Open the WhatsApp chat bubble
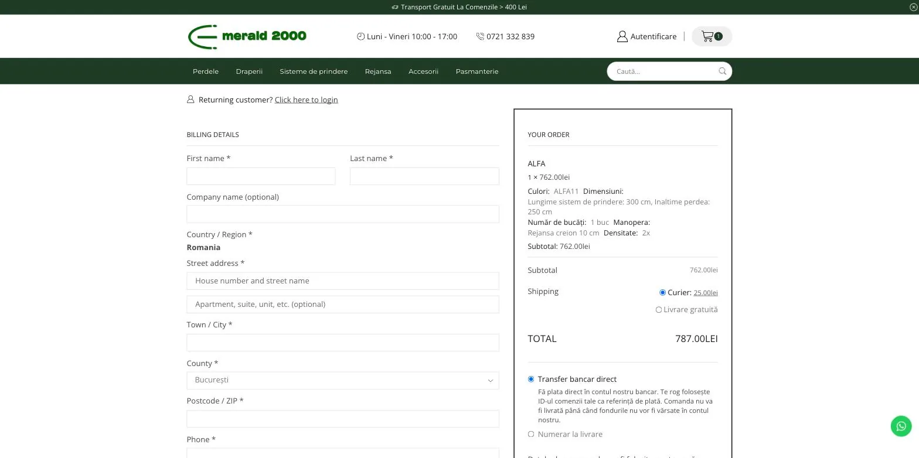 901,426
